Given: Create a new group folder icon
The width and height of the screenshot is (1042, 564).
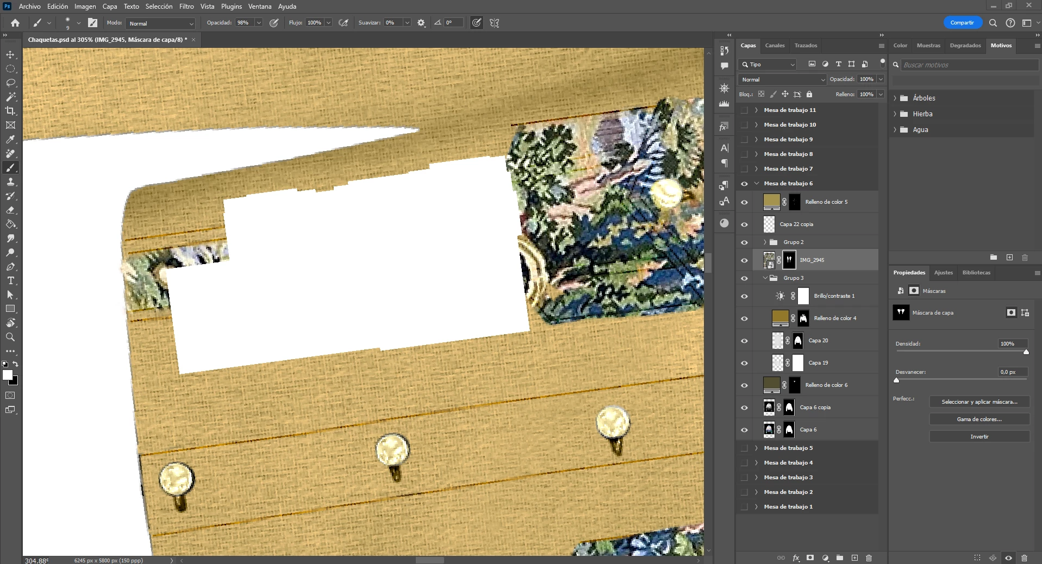Looking at the screenshot, I should coord(840,558).
